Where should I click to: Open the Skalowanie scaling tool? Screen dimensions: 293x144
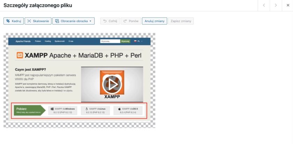tap(38, 21)
